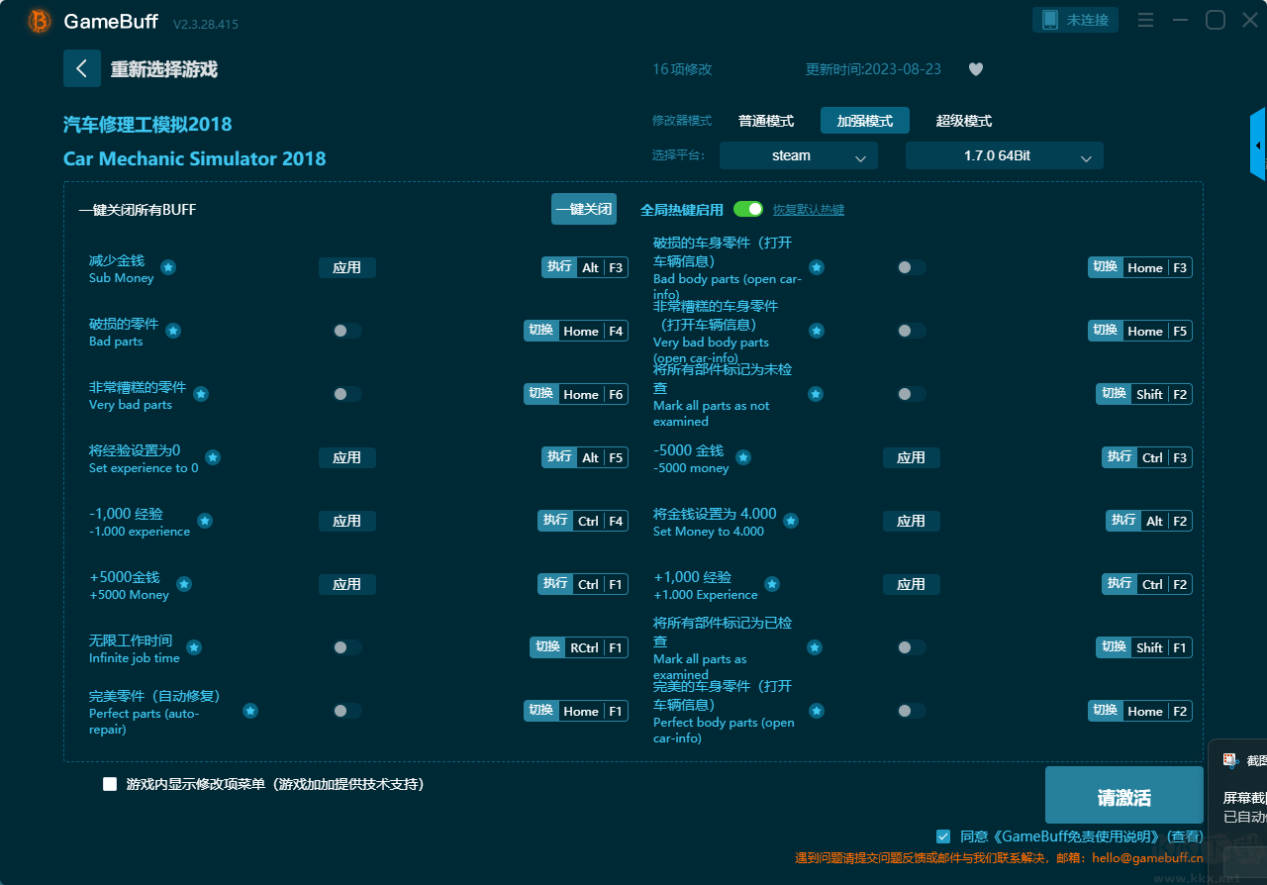Image resolution: width=1267 pixels, height=885 pixels.
Task: Click the Home F4 hotkey for Bad parts
Action: (576, 331)
